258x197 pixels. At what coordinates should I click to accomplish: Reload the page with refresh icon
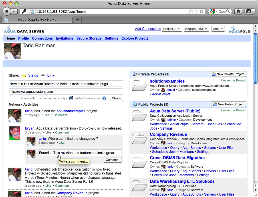201,11
